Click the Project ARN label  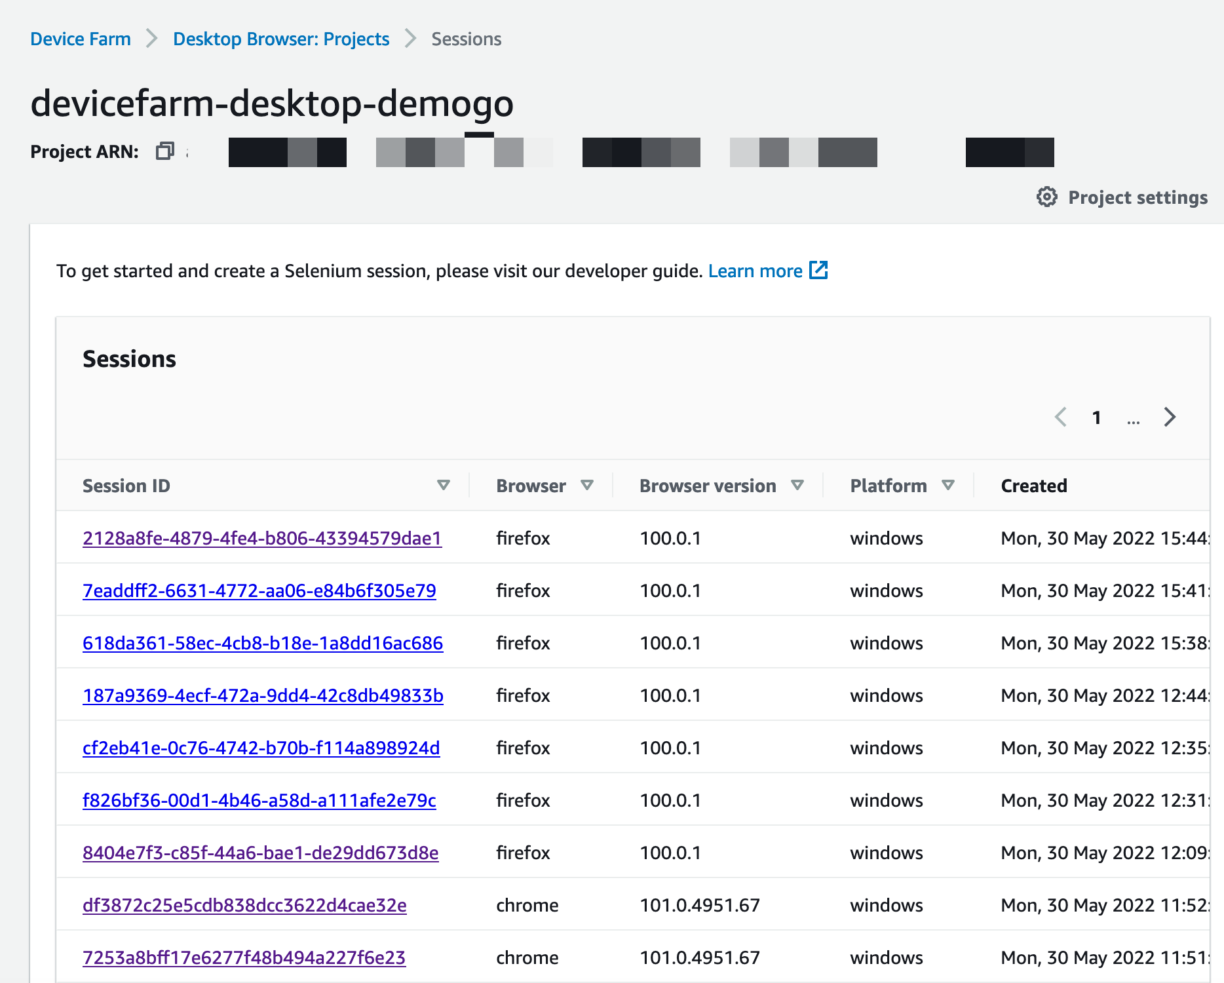[85, 151]
